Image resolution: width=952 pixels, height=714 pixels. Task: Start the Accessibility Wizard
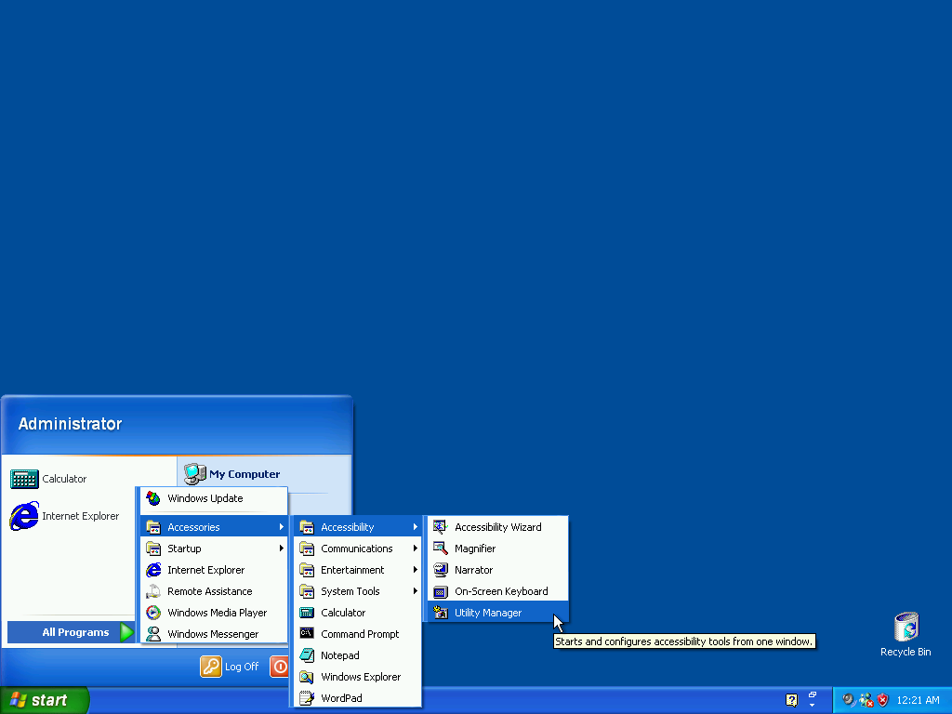tap(497, 527)
